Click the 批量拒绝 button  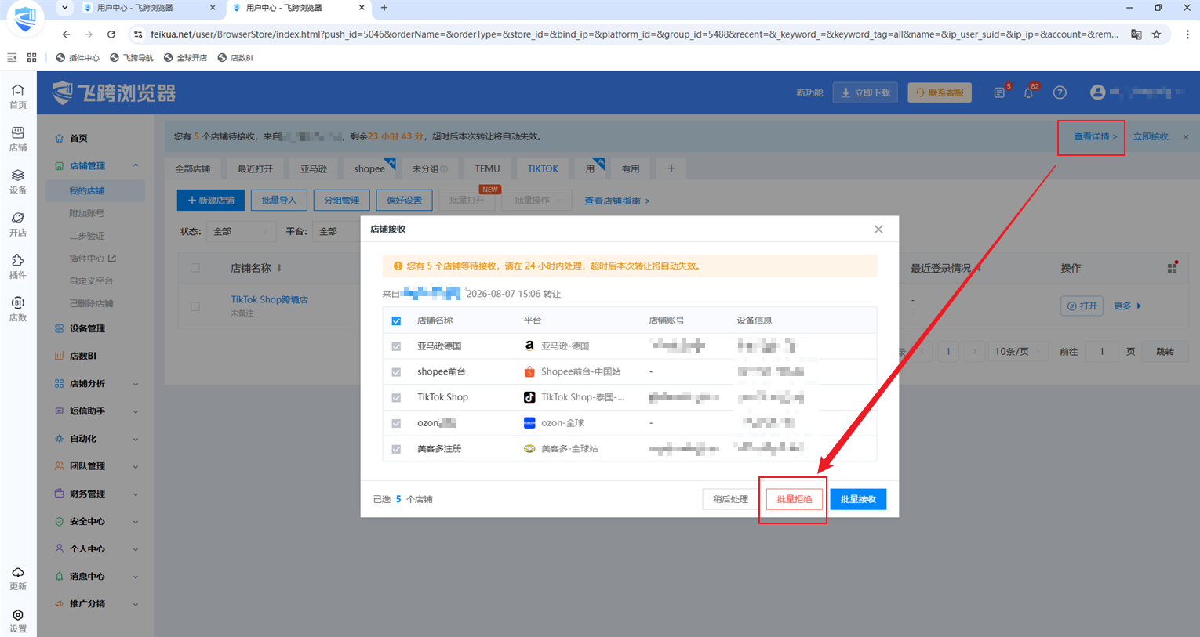point(795,499)
